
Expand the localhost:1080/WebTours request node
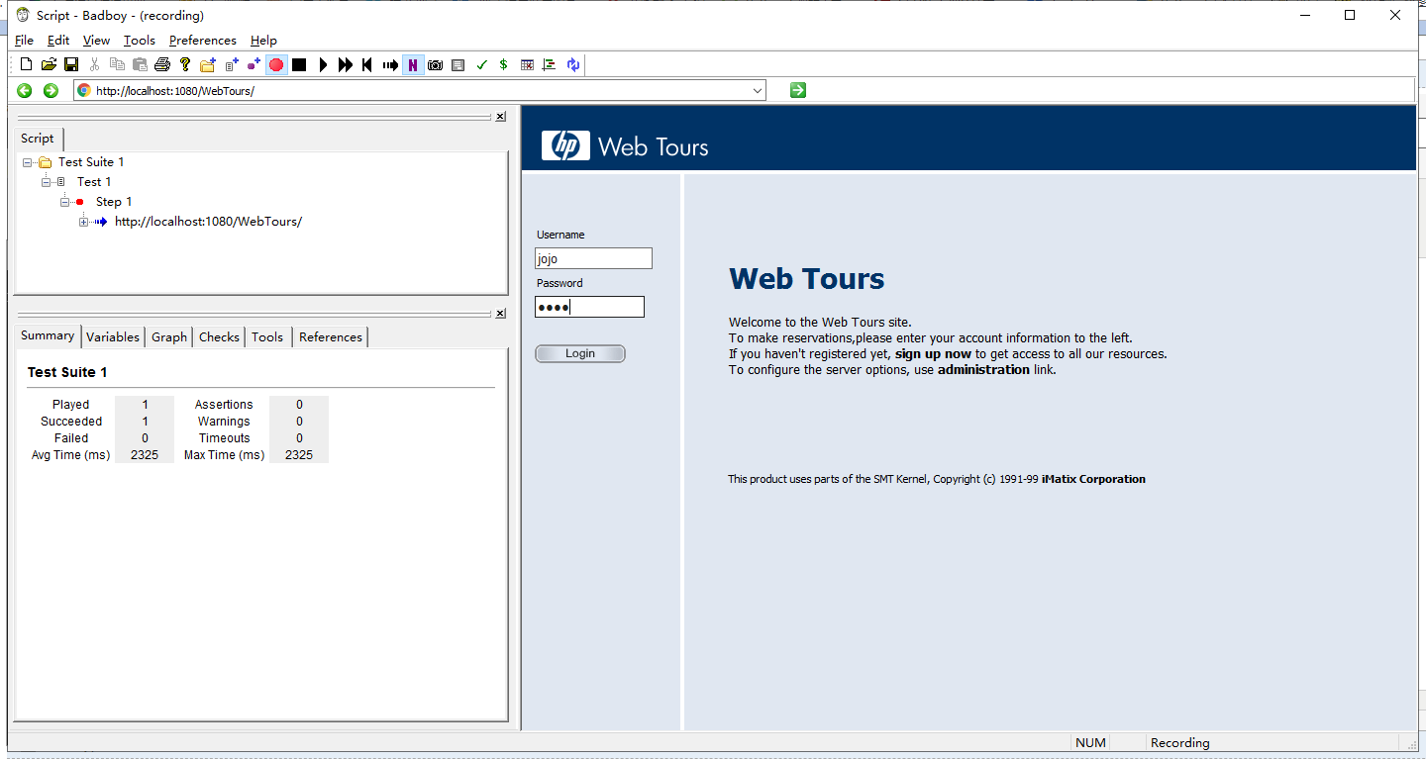pyautogui.click(x=83, y=222)
